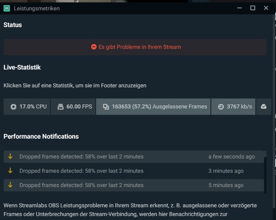276x220 pixels.
Task: Open the 'Es gibt Probleme in Ihrem Stream' banner
Action: [x=135, y=47]
